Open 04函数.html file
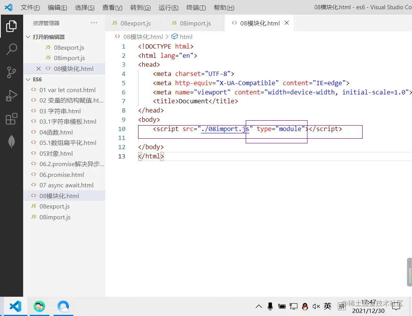This screenshot has height=316, width=412. 64,132
